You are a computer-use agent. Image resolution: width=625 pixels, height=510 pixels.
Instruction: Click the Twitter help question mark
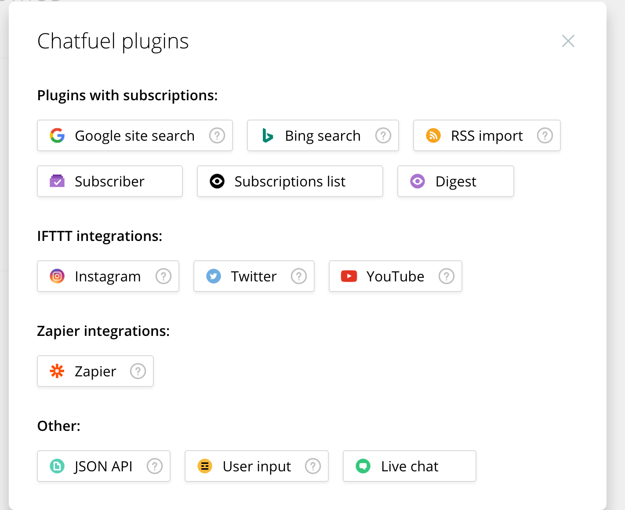298,276
